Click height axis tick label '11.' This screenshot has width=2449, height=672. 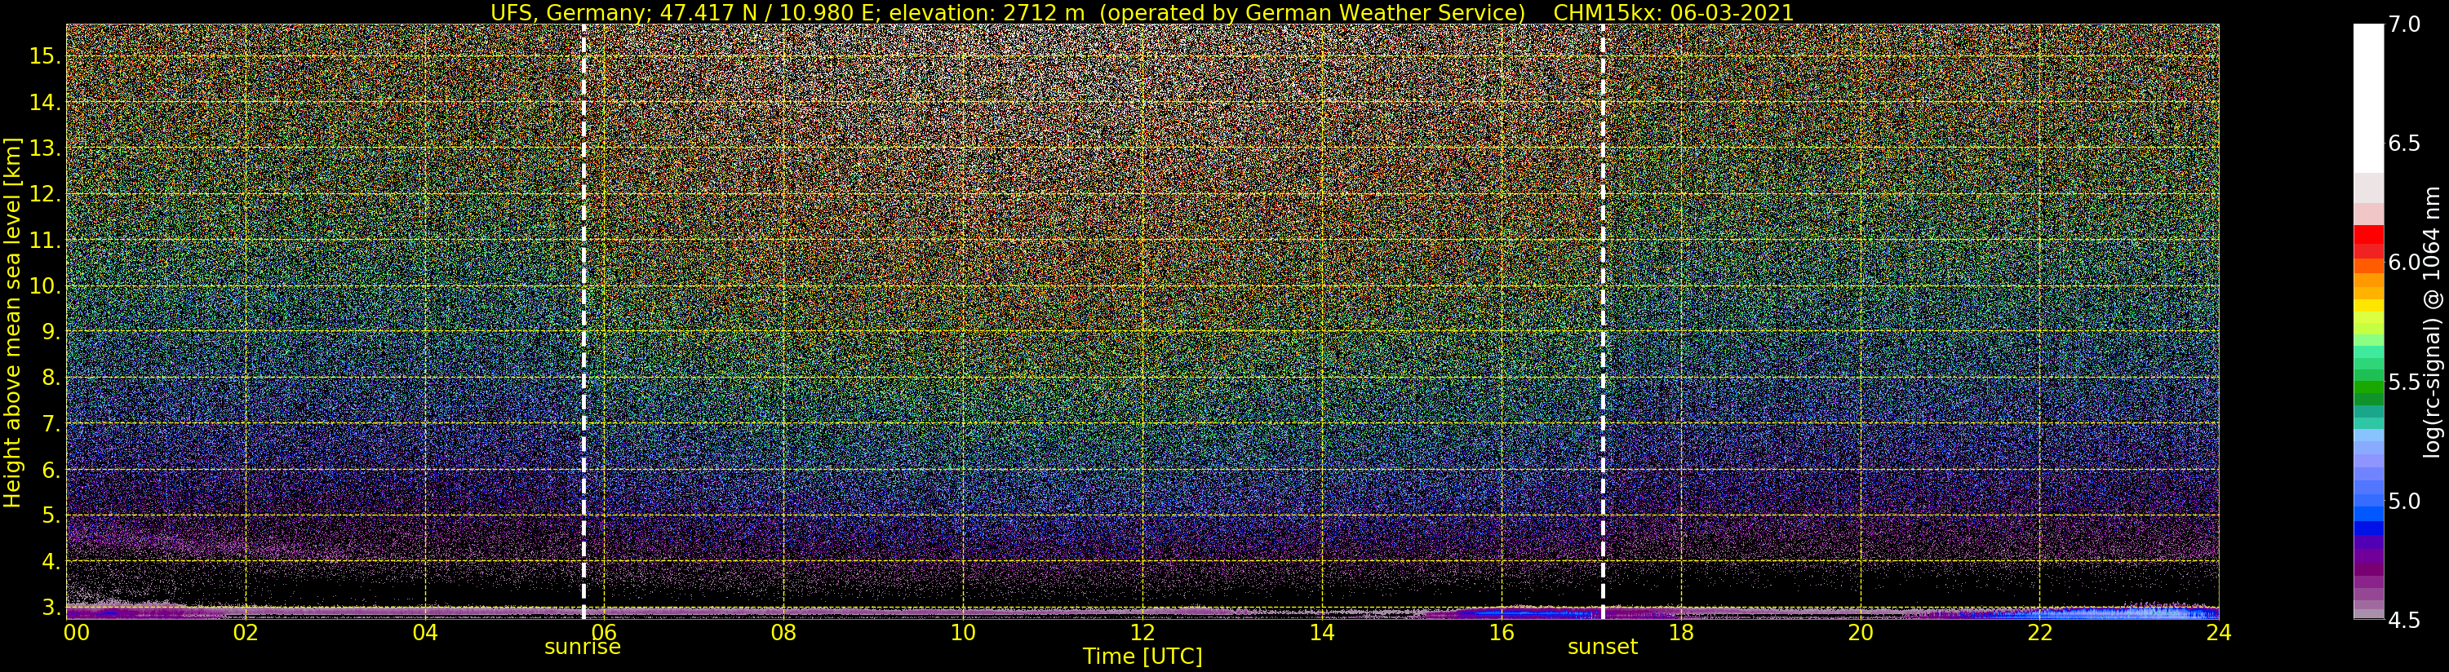click(x=45, y=241)
